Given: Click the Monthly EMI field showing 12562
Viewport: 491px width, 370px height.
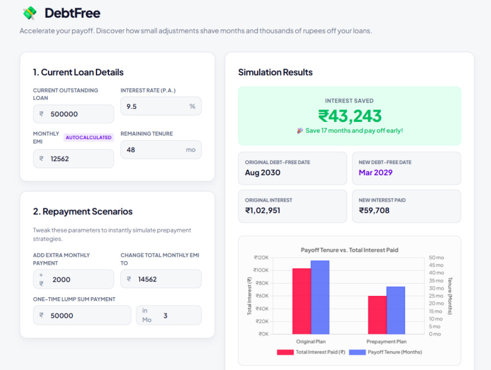Looking at the screenshot, I should tap(73, 159).
